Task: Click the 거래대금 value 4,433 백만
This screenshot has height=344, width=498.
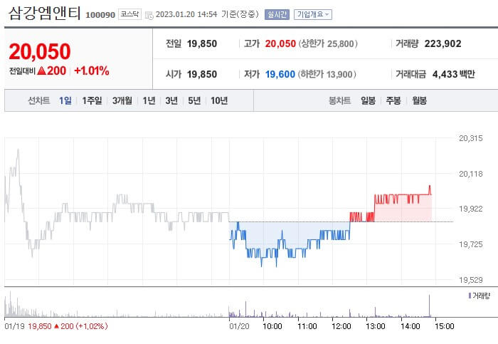Action: point(454,74)
